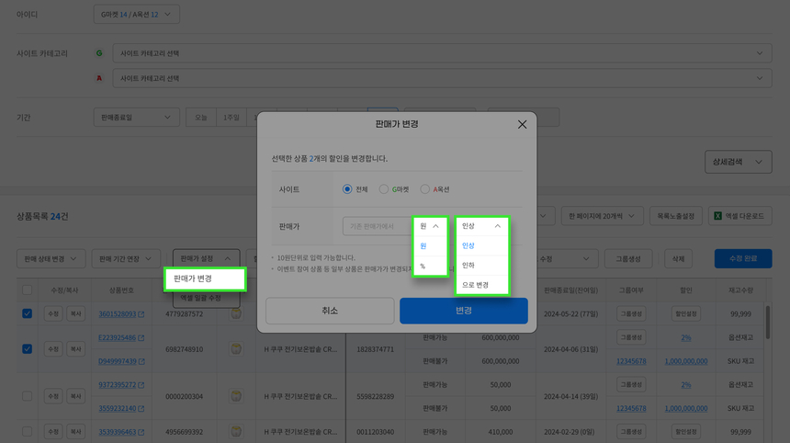Open the 한 페이지에 20개씩 dropdown
The height and width of the screenshot is (443, 790).
[602, 216]
